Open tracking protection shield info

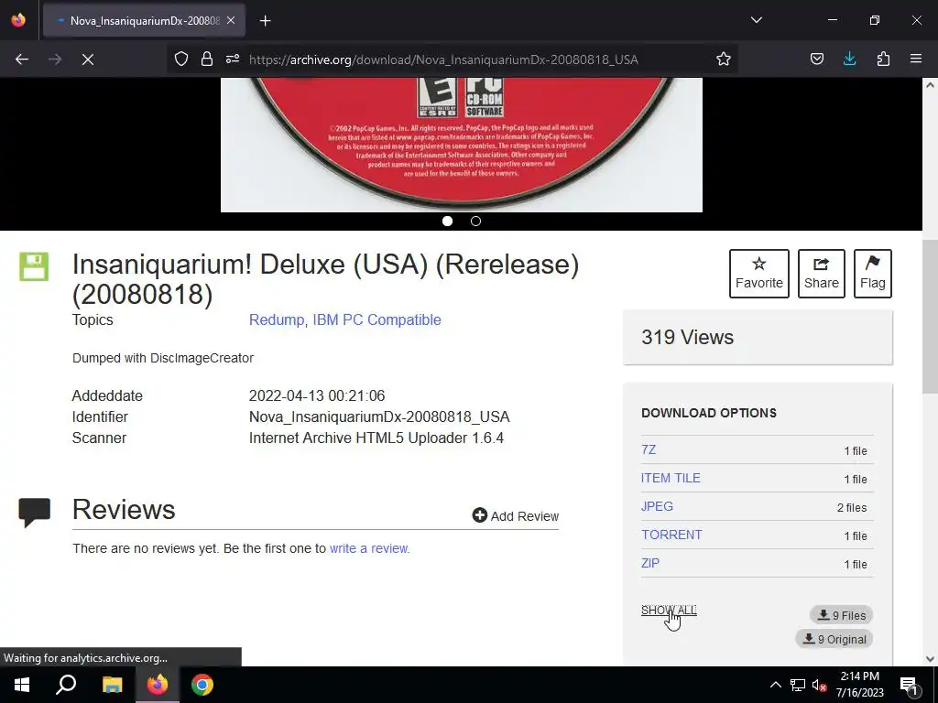pos(181,59)
